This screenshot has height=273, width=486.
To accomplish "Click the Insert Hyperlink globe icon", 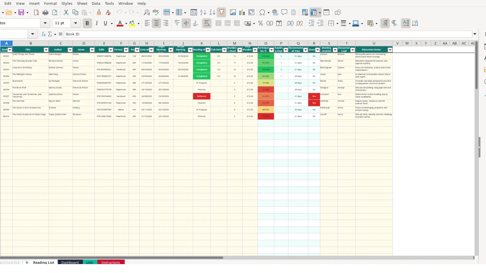I will click(x=275, y=13).
